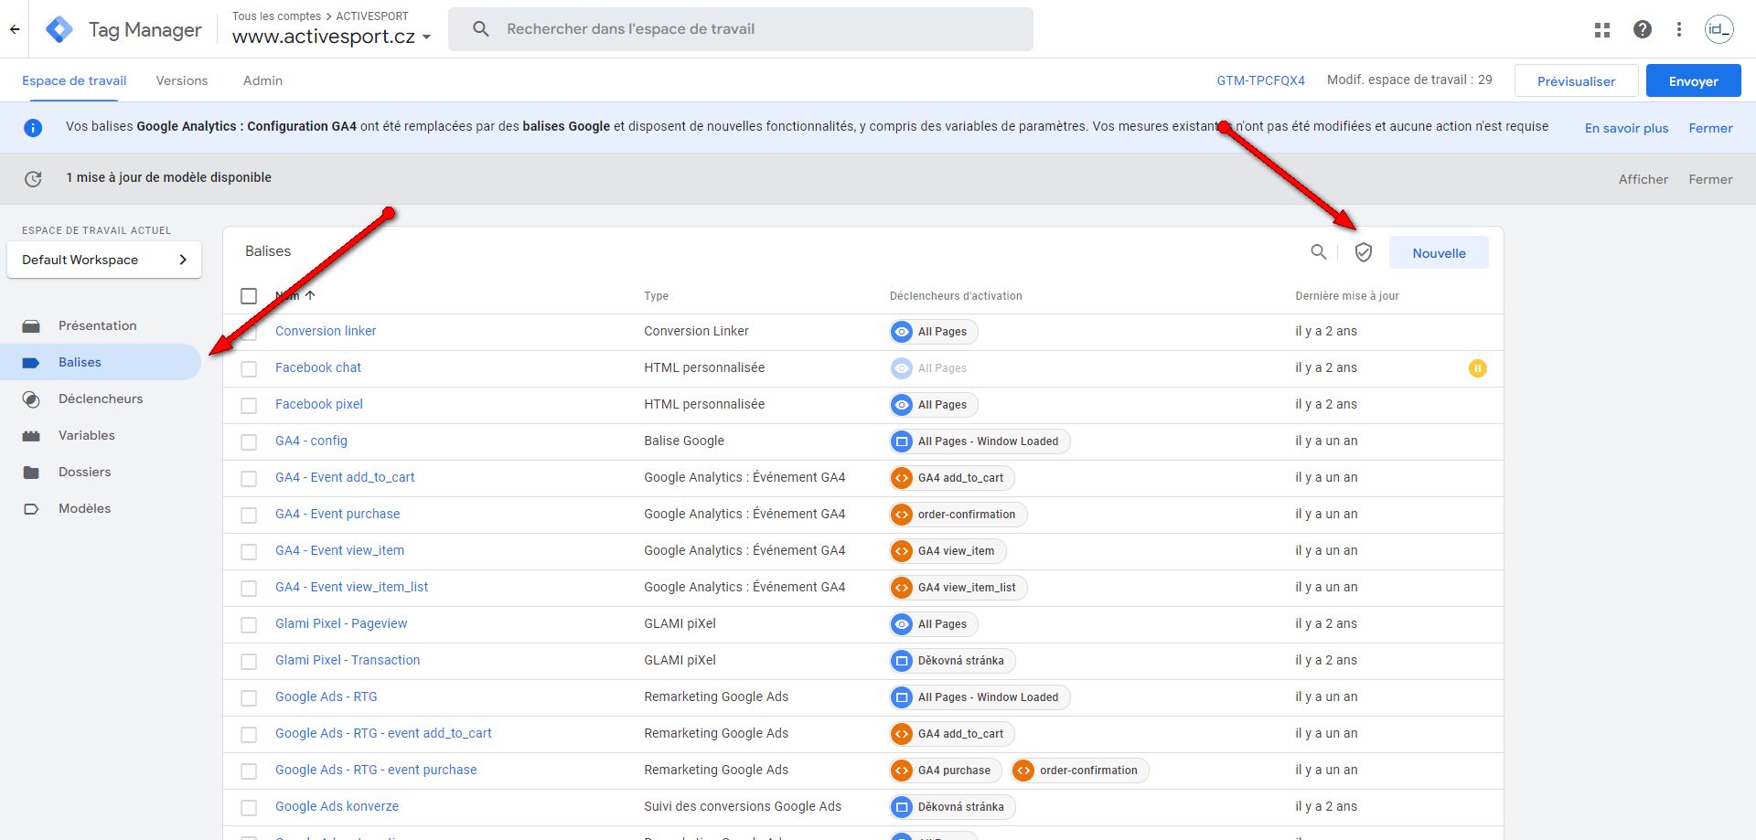This screenshot has width=1756, height=840.
Task: Open the Google apps grid
Action: [1602, 29]
